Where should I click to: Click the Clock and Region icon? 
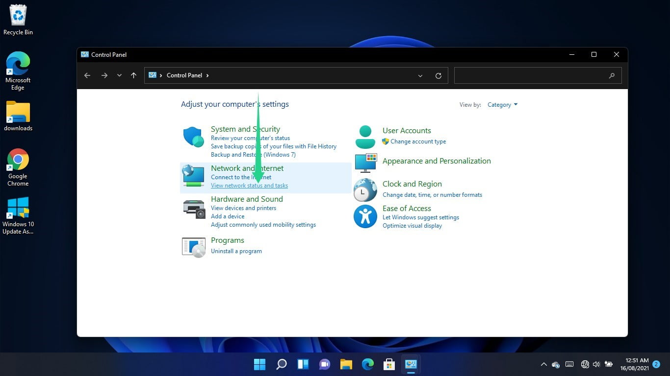point(365,189)
